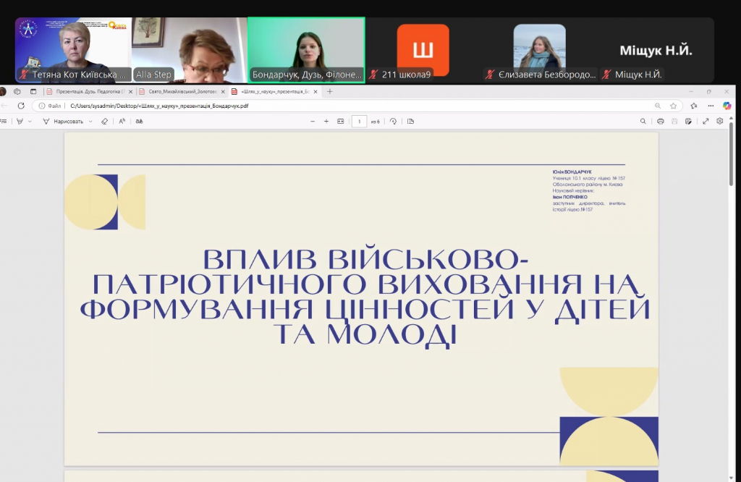The width and height of the screenshot is (741, 482).
Task: Restore down the browser window
Action: tap(709, 92)
